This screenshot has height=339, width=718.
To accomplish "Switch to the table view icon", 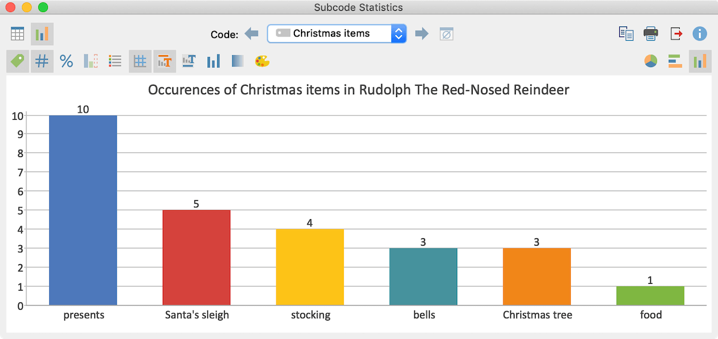I will coord(17,34).
